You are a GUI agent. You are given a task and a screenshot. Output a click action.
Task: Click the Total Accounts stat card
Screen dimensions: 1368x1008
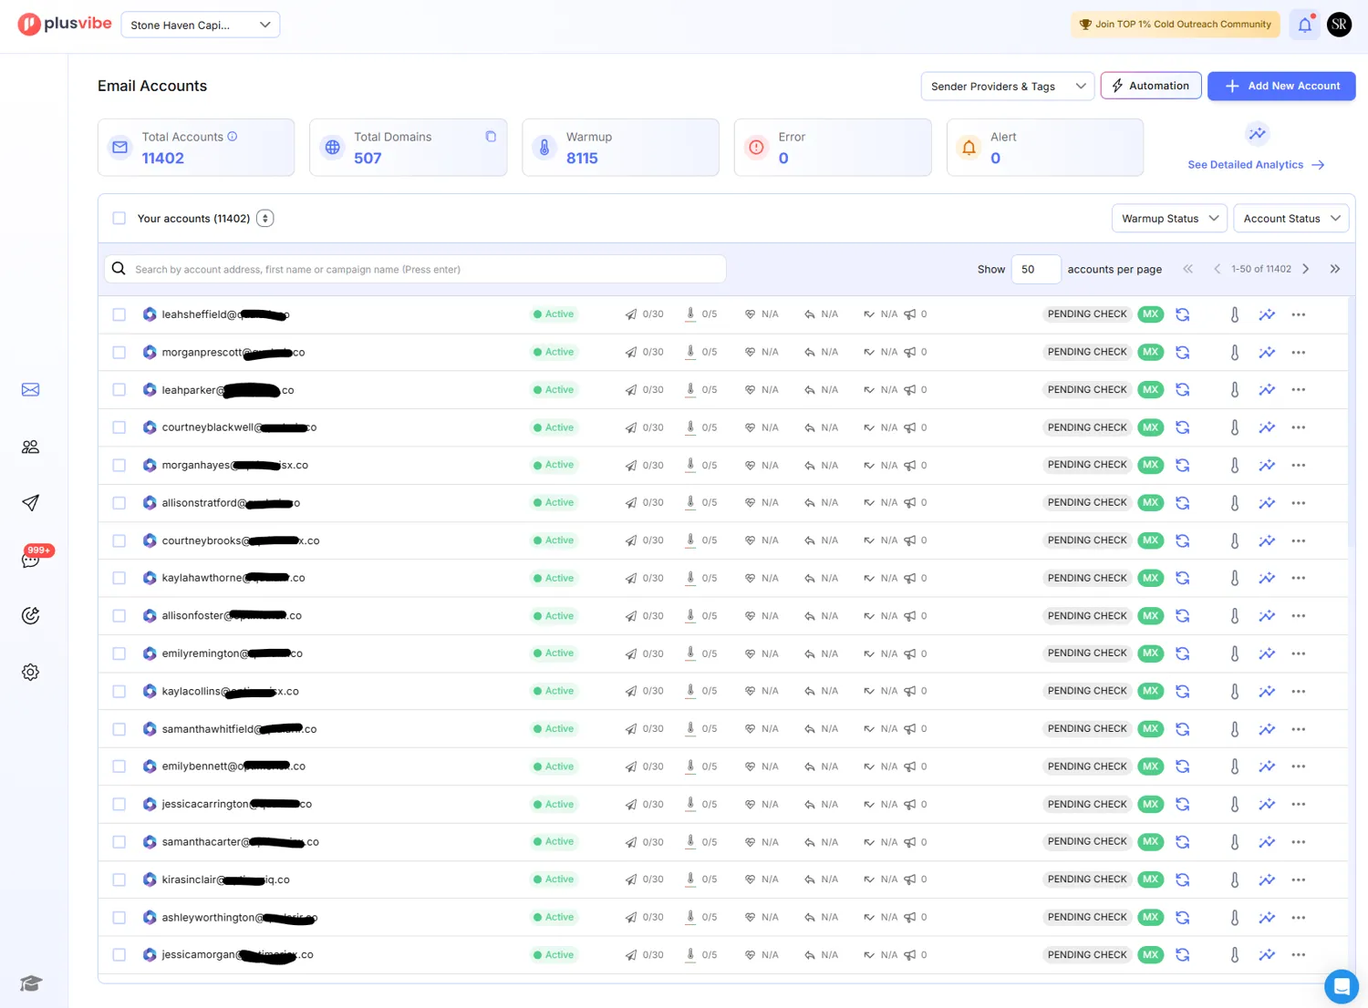click(x=196, y=148)
